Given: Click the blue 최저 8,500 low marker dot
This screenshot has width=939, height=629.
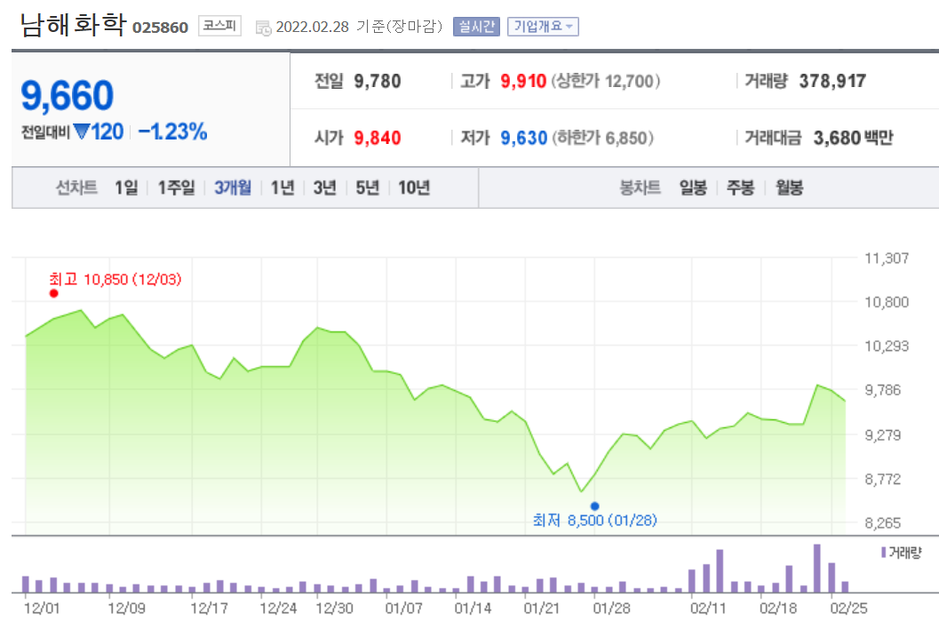Looking at the screenshot, I should click(594, 506).
